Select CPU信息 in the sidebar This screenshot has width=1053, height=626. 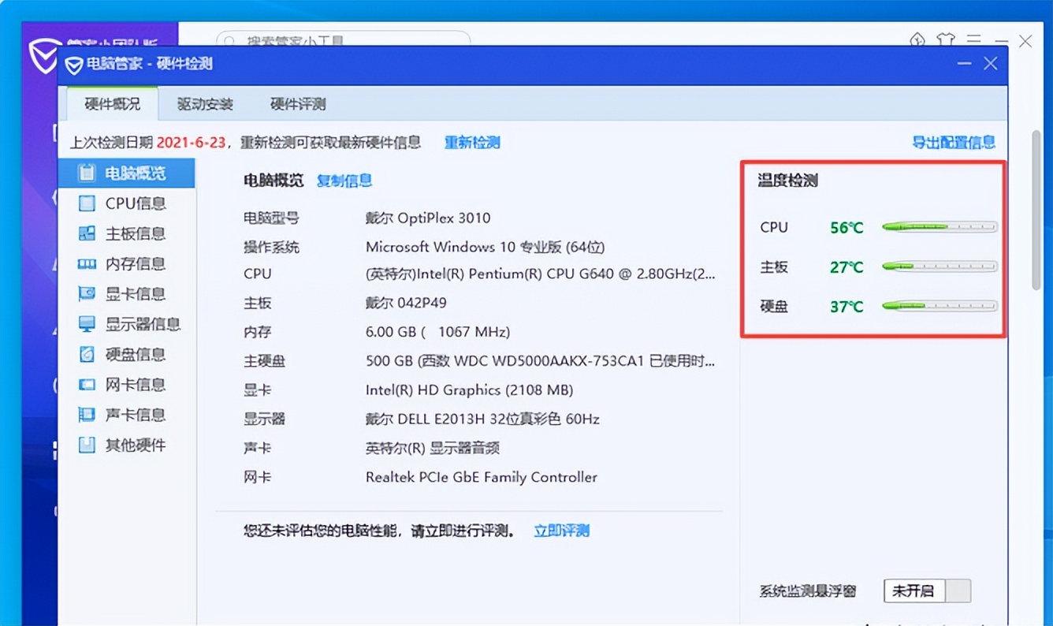pos(126,203)
